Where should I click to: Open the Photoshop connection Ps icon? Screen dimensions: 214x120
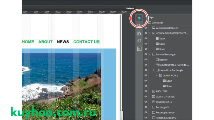[x=139, y=49]
